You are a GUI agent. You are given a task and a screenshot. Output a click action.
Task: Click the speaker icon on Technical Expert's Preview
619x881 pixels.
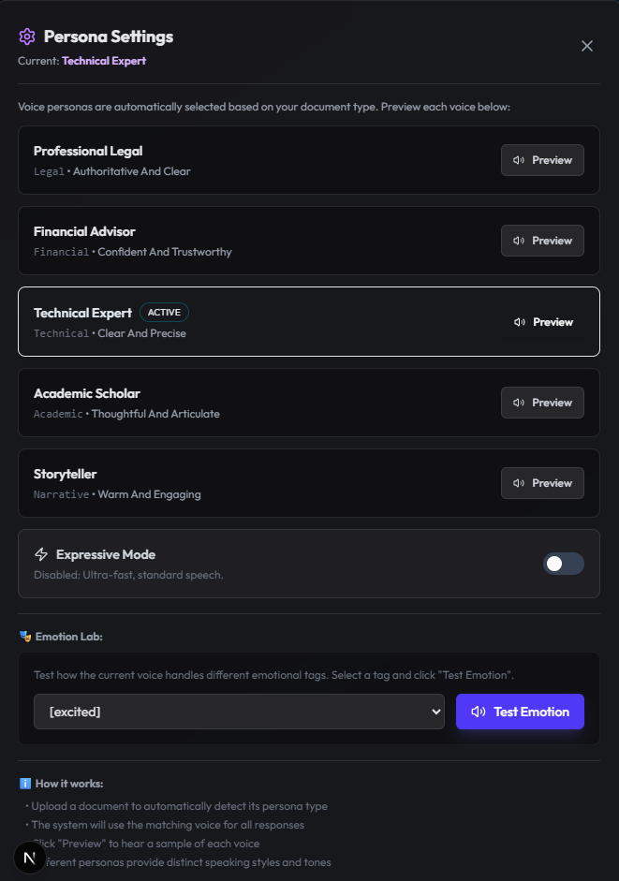tap(519, 321)
